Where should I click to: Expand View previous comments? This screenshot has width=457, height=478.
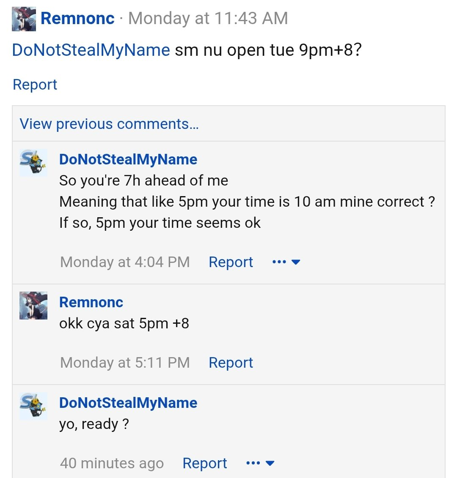109,124
